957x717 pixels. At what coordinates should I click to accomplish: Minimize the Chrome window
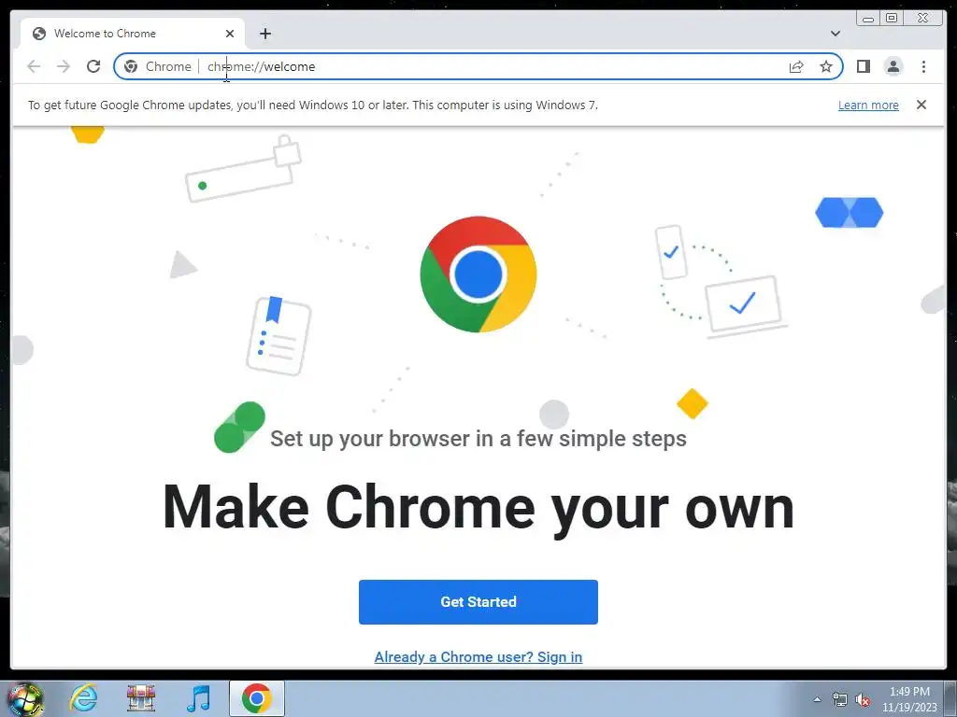(x=868, y=19)
